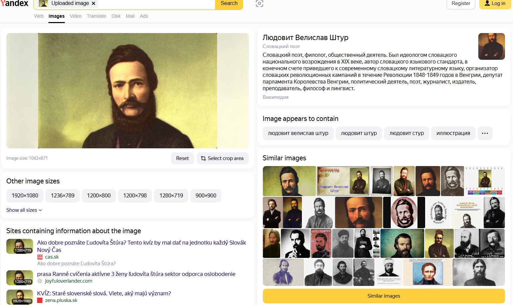Open the joyfuloverlander.com result title link
The width and height of the screenshot is (513, 305).
[x=136, y=274]
